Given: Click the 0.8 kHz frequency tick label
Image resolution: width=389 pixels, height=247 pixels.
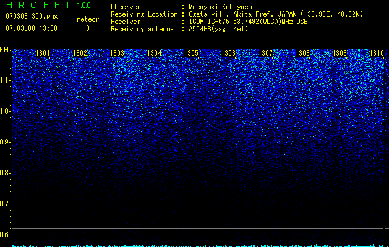Looking at the screenshot, I should 5,173.
